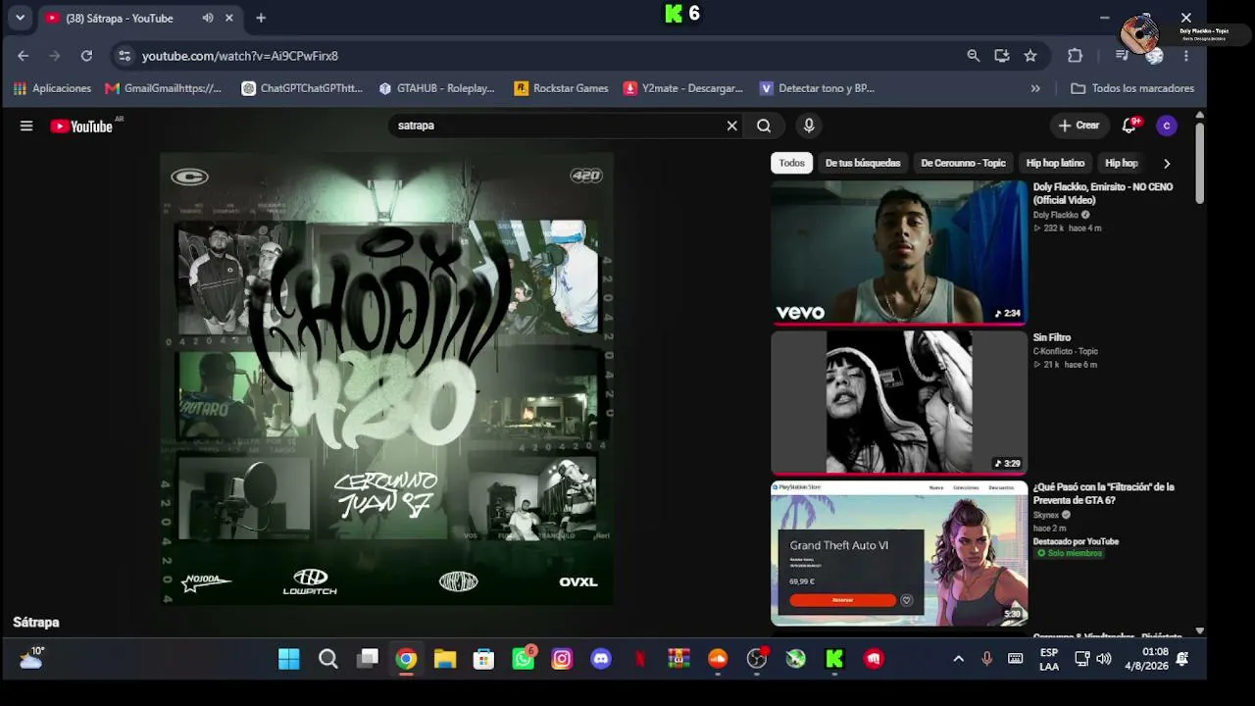Viewport: 1255px width, 706px height.
Task: Select the De Cerounno - Topic chip
Action: [963, 163]
